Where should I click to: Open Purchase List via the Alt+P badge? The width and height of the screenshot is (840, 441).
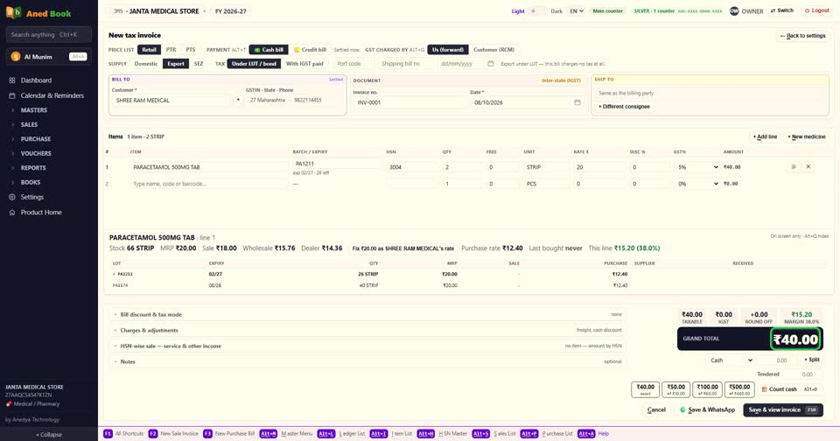point(529,433)
